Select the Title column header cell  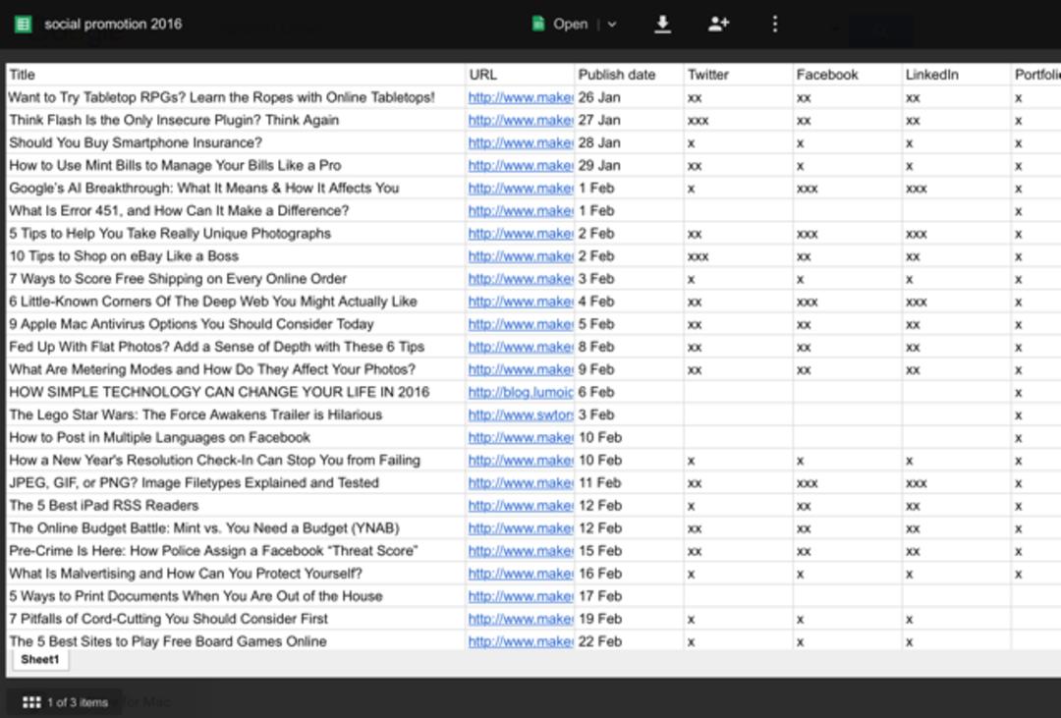pyautogui.click(x=236, y=75)
